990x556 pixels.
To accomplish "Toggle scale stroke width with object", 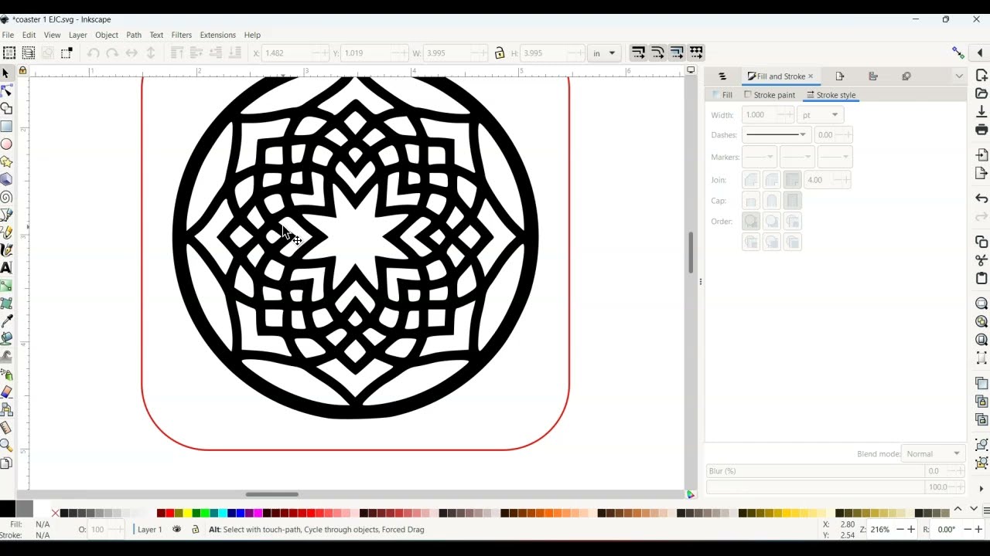I will point(638,53).
